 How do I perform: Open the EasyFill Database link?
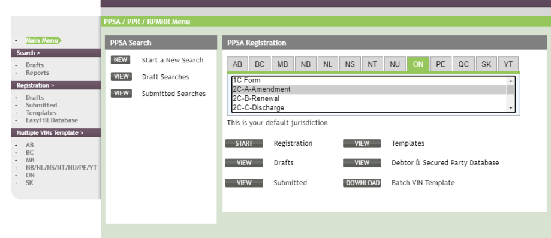52,120
